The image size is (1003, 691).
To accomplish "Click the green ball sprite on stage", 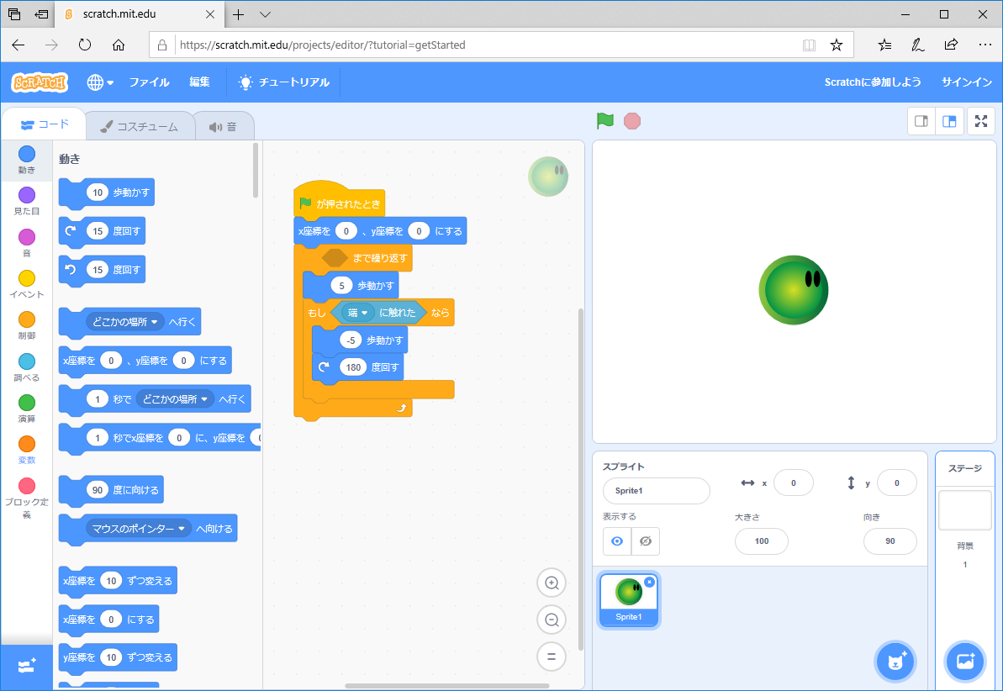I will coord(793,290).
